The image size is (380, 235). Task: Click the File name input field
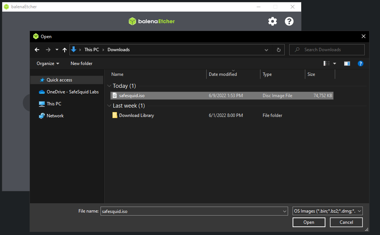[x=191, y=211]
